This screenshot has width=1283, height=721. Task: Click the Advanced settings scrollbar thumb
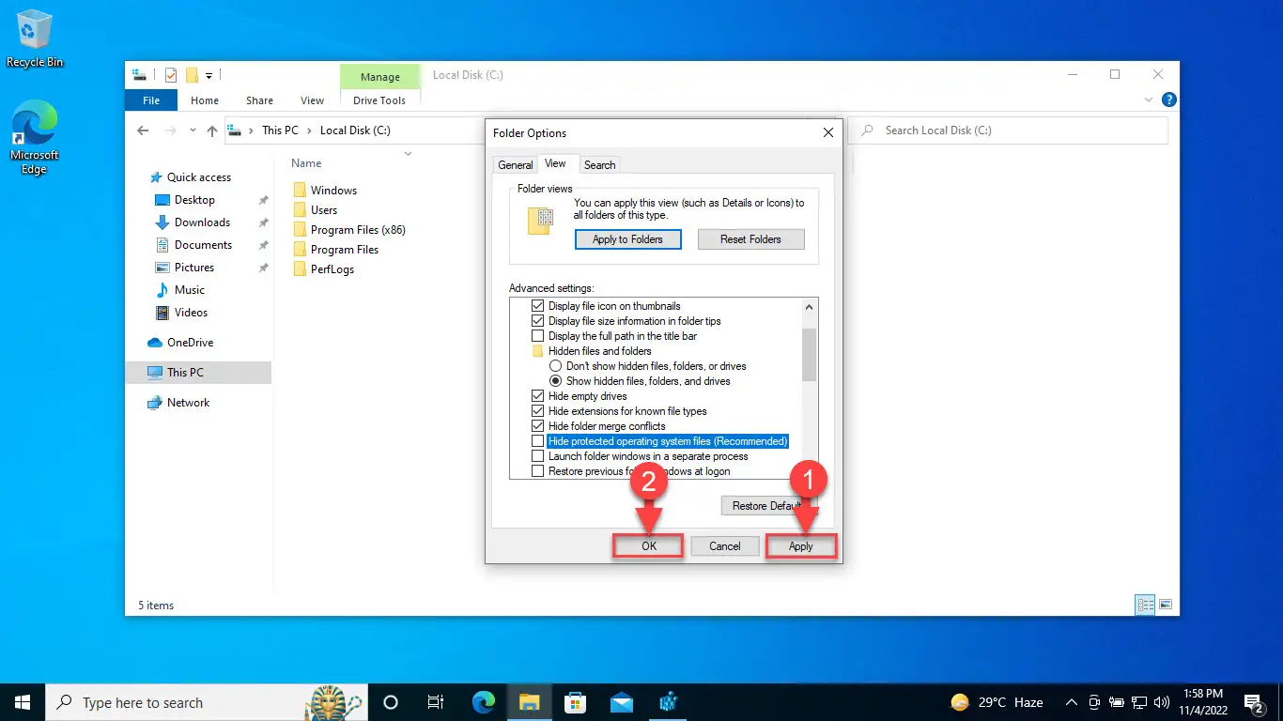pos(810,355)
